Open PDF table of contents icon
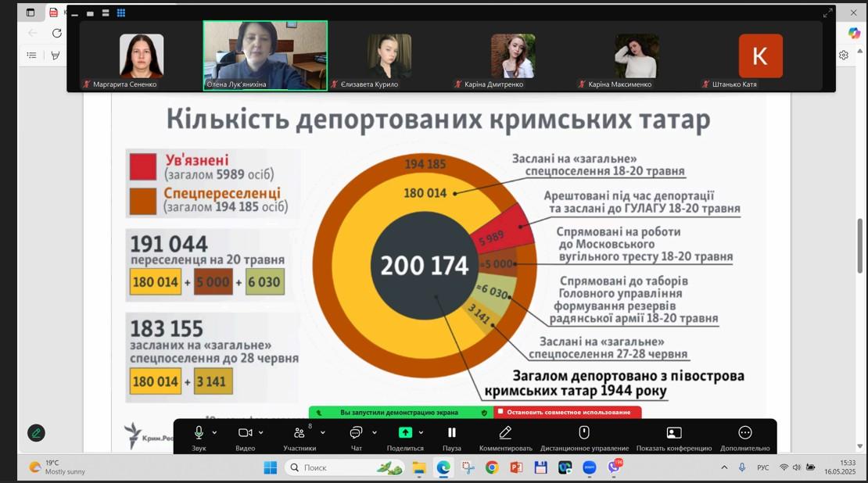Image resolution: width=868 pixels, height=483 pixels. point(31,55)
